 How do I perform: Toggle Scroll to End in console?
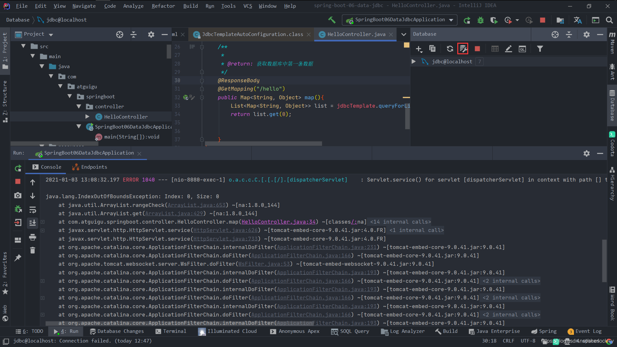(x=32, y=223)
